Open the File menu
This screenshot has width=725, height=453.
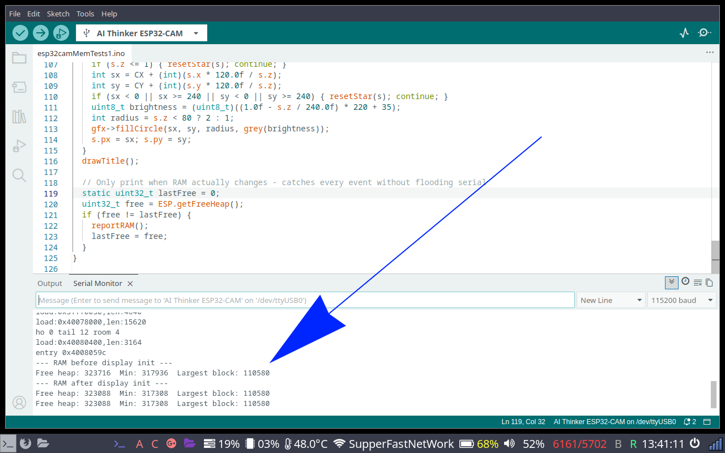click(15, 14)
